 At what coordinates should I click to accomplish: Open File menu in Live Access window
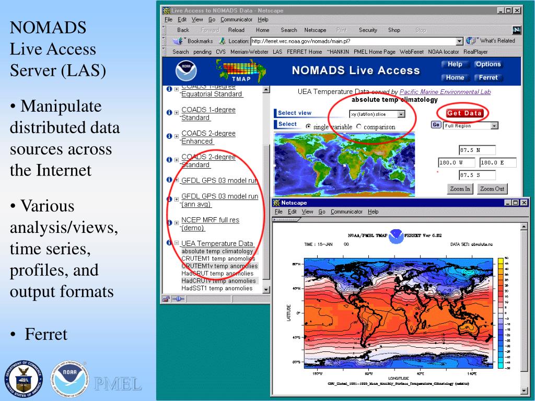point(169,19)
